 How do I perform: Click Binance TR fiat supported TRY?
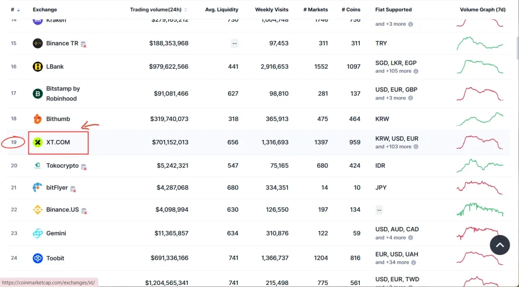click(381, 43)
